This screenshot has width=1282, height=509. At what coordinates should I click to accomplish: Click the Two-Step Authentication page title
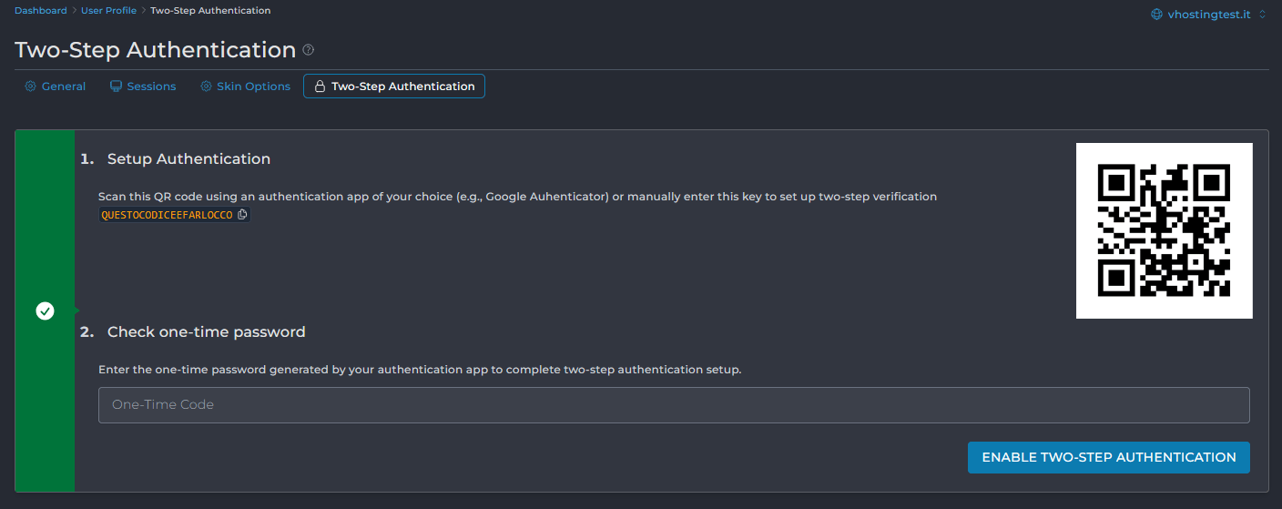(x=155, y=50)
